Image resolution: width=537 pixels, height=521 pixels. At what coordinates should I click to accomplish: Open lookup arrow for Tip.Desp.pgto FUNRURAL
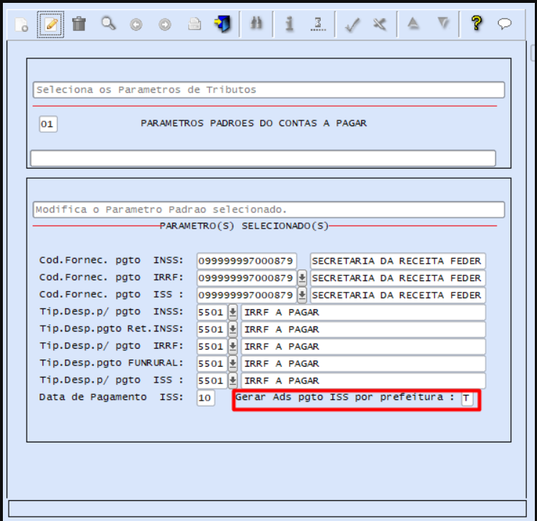[x=233, y=363]
